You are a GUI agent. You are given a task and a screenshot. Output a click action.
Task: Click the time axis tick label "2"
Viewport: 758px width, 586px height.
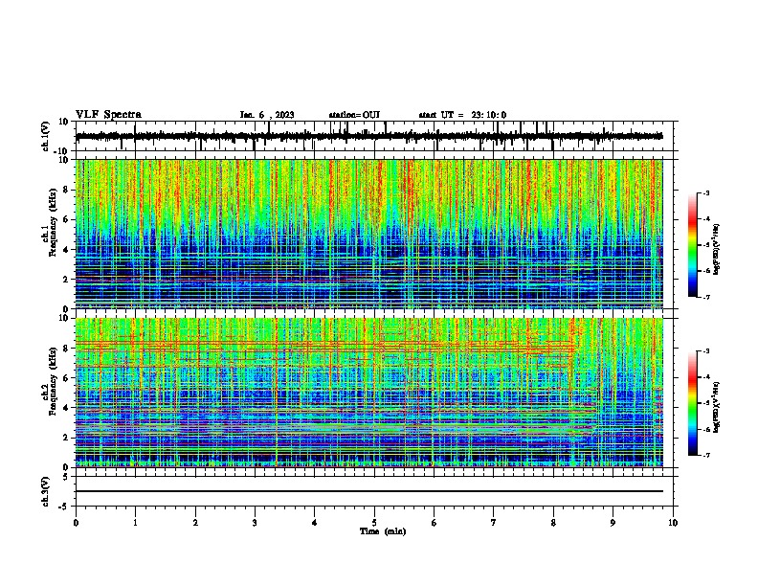195,523
